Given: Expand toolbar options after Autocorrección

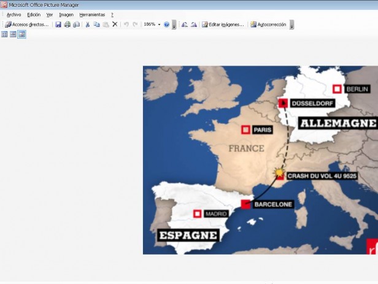Looking at the screenshot, I should 292,25.
